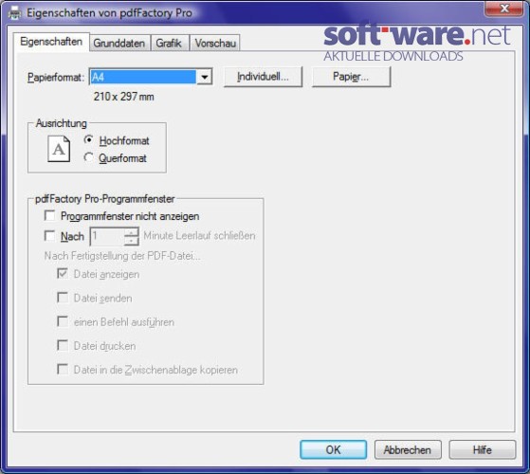Increase idle minutes with the spinner up arrow
Image resolution: width=530 pixels, height=474 pixels.
click(x=131, y=232)
